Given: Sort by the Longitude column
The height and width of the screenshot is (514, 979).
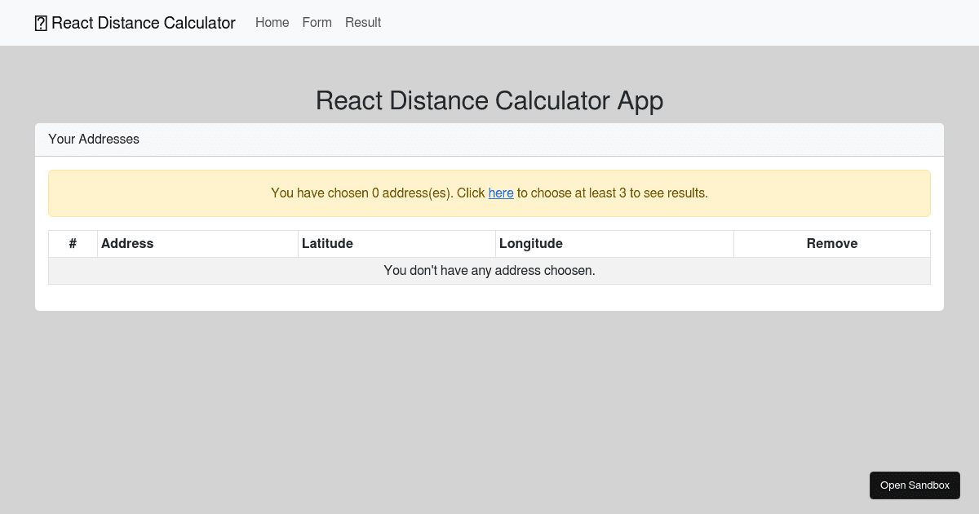Looking at the screenshot, I should point(531,243).
